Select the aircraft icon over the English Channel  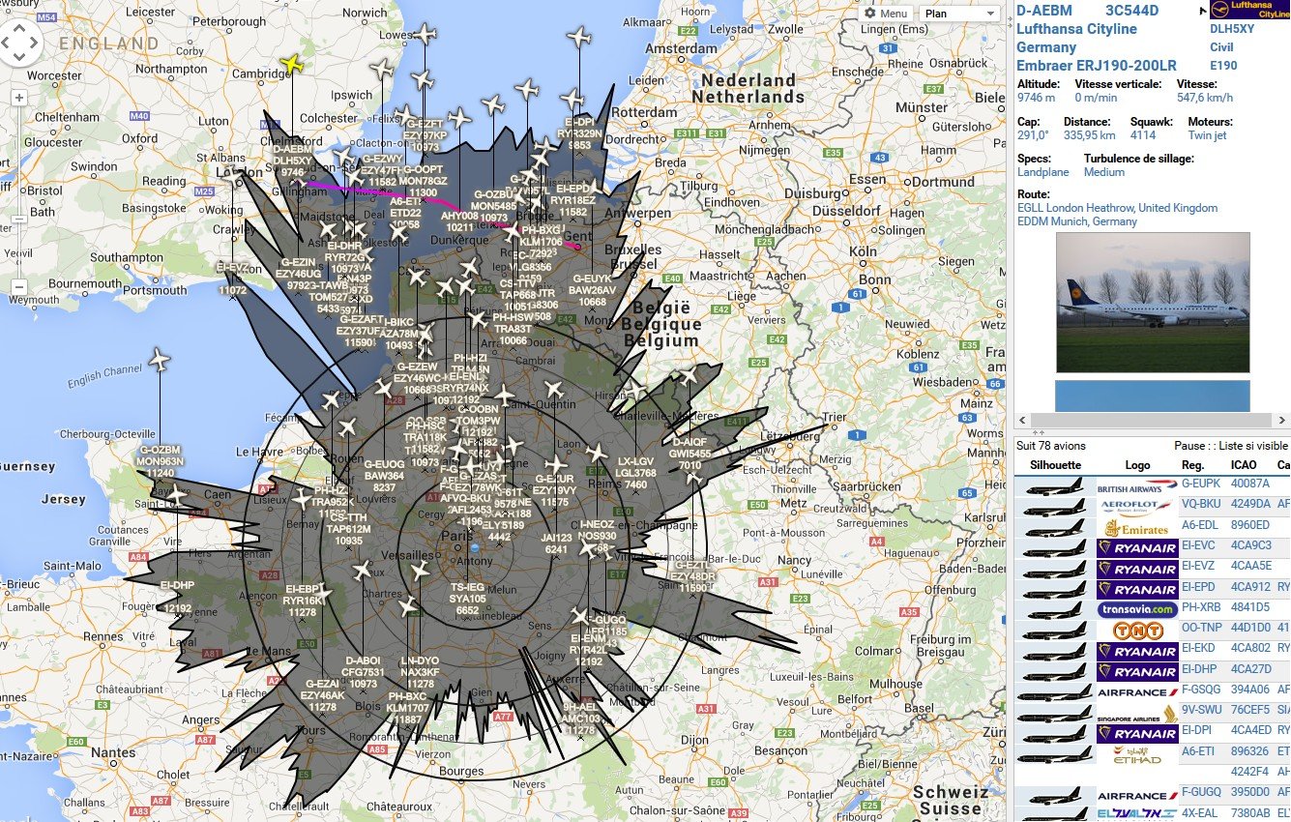click(159, 362)
